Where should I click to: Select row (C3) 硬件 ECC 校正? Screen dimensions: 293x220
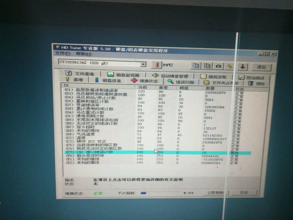(157, 141)
